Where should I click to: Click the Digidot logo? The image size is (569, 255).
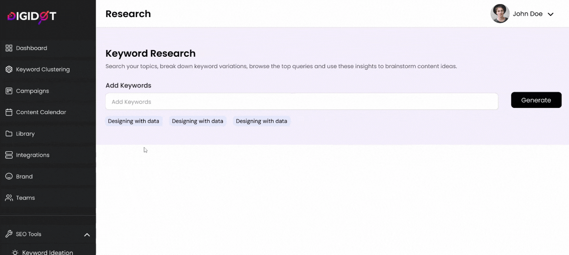point(32,17)
